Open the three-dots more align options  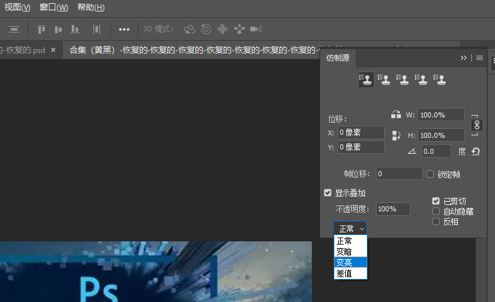pos(124,29)
